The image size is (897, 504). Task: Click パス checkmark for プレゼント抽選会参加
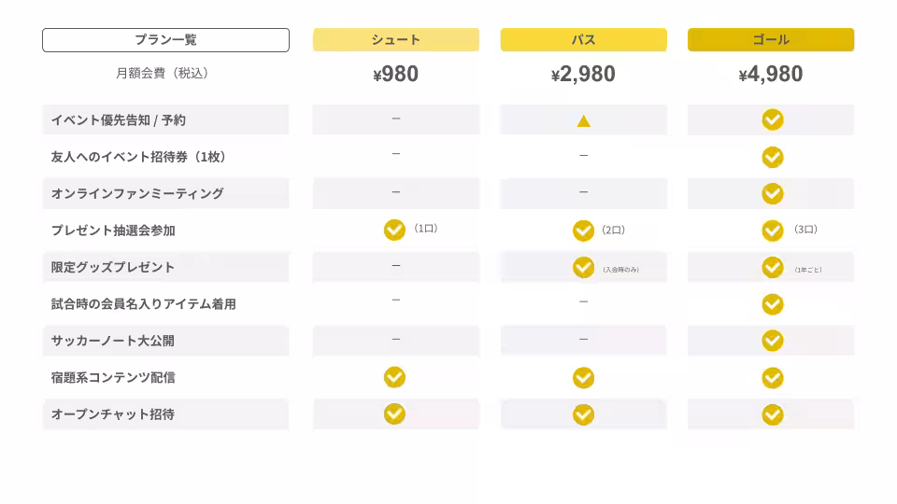click(583, 231)
